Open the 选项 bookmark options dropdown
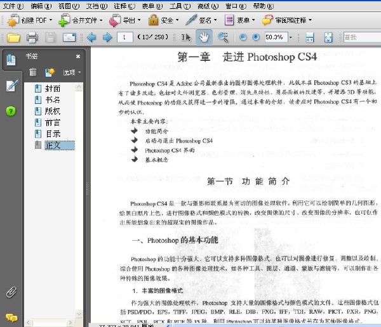381x327 pixels. [x=72, y=72]
